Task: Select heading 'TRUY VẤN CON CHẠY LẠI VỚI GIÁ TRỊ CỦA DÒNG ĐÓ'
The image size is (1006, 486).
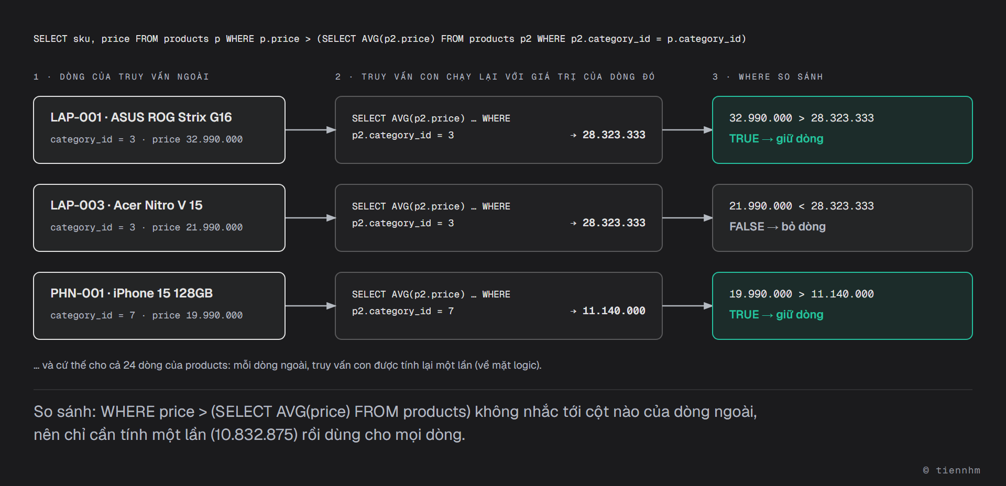Action: [508, 76]
